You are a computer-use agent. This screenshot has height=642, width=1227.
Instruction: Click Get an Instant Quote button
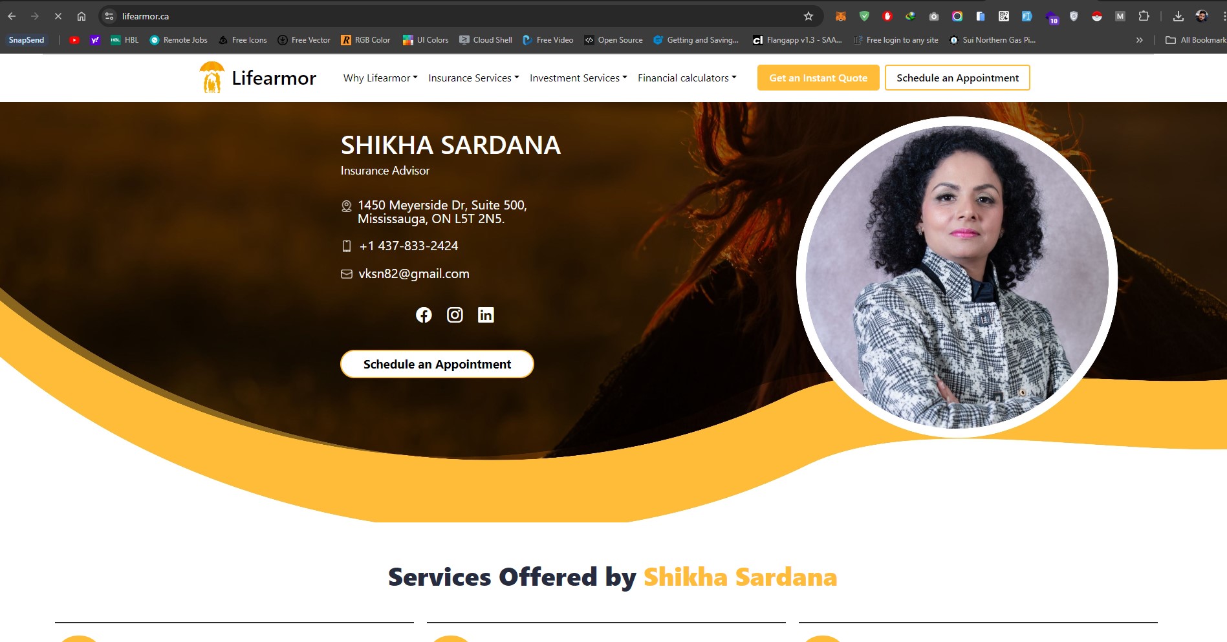tap(818, 78)
